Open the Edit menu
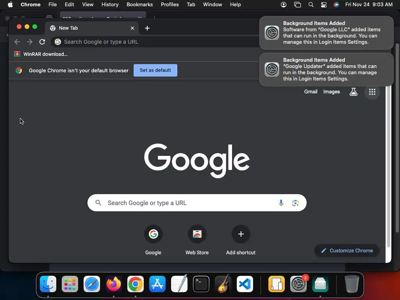This screenshot has height=300, width=400. point(69,4)
